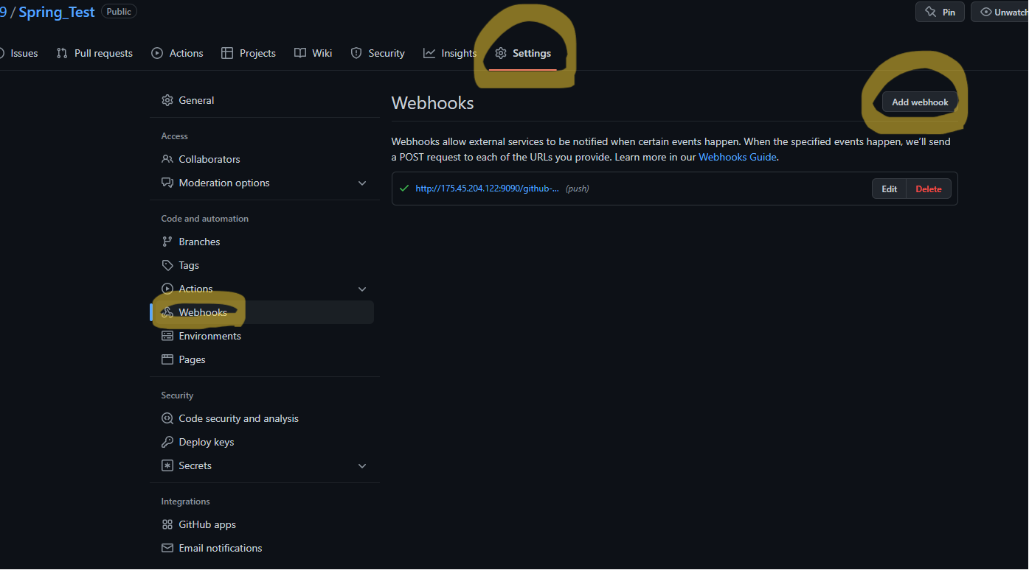1029x570 pixels.
Task: Open the Projects tab
Action: pyautogui.click(x=249, y=53)
